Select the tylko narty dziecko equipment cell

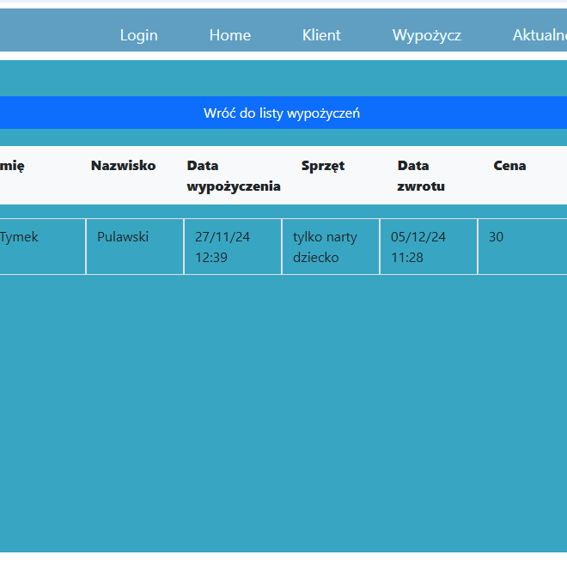point(325,247)
